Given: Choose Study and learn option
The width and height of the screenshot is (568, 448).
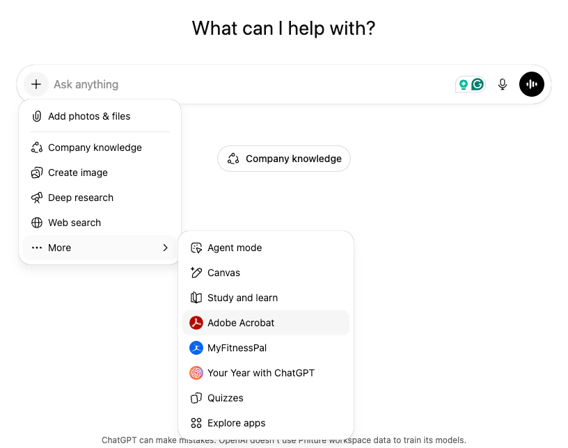Looking at the screenshot, I should tap(242, 298).
